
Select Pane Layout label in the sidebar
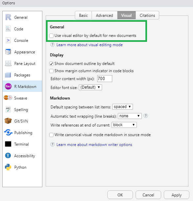point(25,64)
